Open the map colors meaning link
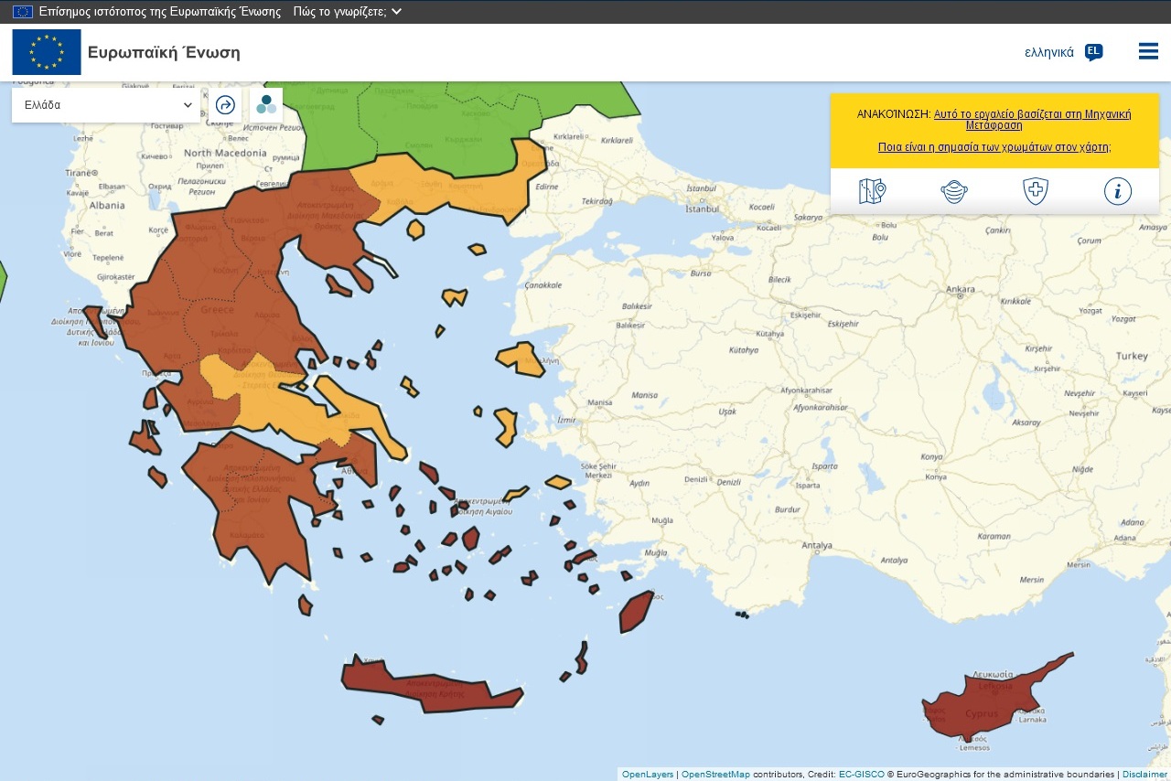 pos(994,146)
